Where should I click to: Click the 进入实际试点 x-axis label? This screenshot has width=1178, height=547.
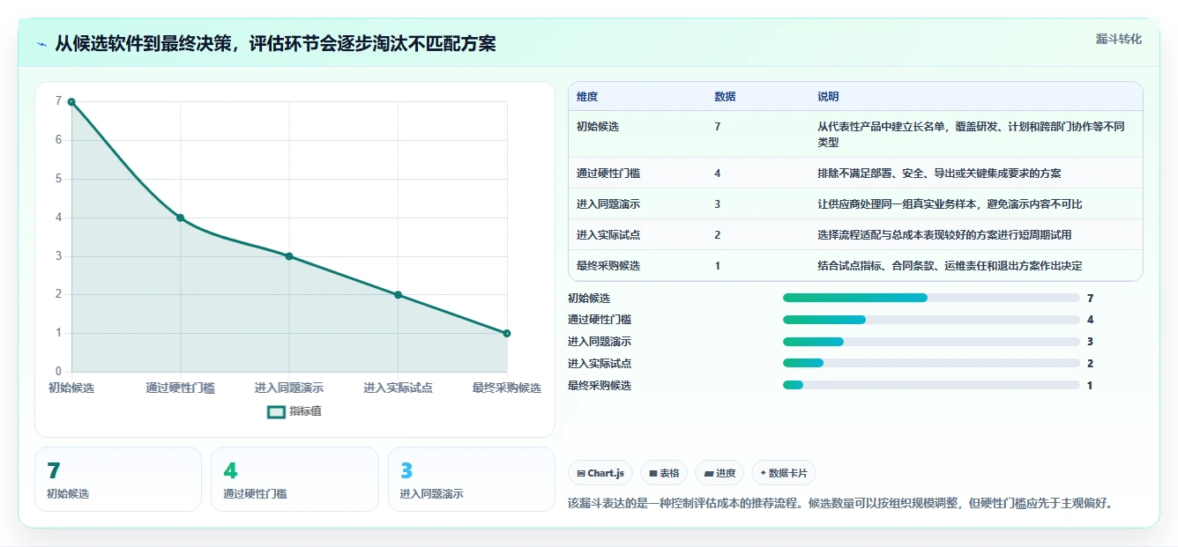398,388
